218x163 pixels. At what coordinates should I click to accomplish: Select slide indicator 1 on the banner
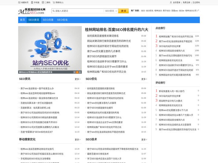[x=74, y=72]
